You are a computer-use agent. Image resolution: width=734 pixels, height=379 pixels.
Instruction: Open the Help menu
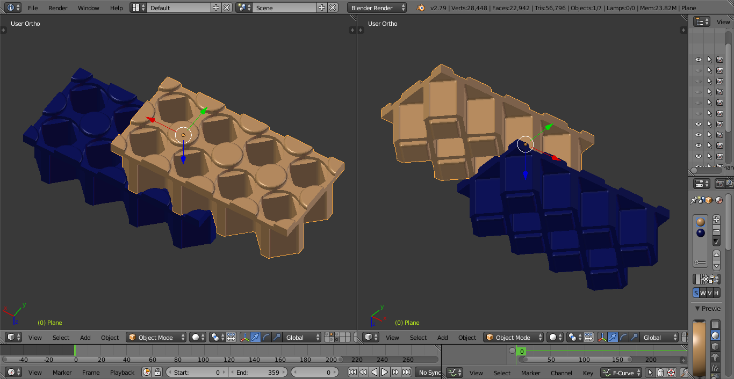[x=117, y=8]
